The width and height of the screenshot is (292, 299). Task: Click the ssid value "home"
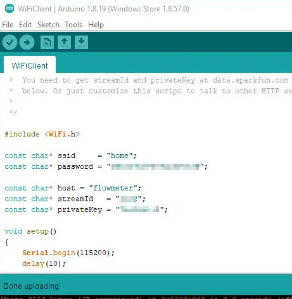pyautogui.click(x=120, y=156)
